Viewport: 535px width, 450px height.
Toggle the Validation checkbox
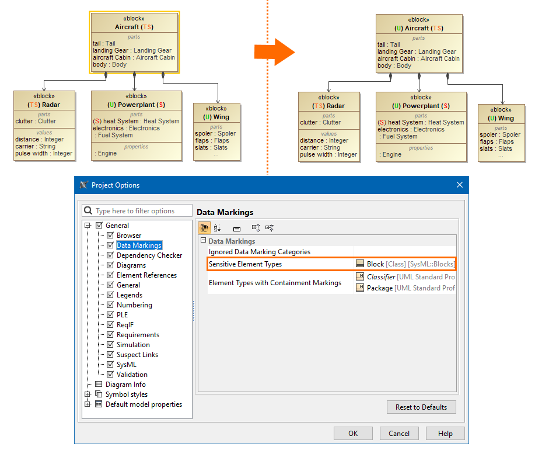pos(110,375)
